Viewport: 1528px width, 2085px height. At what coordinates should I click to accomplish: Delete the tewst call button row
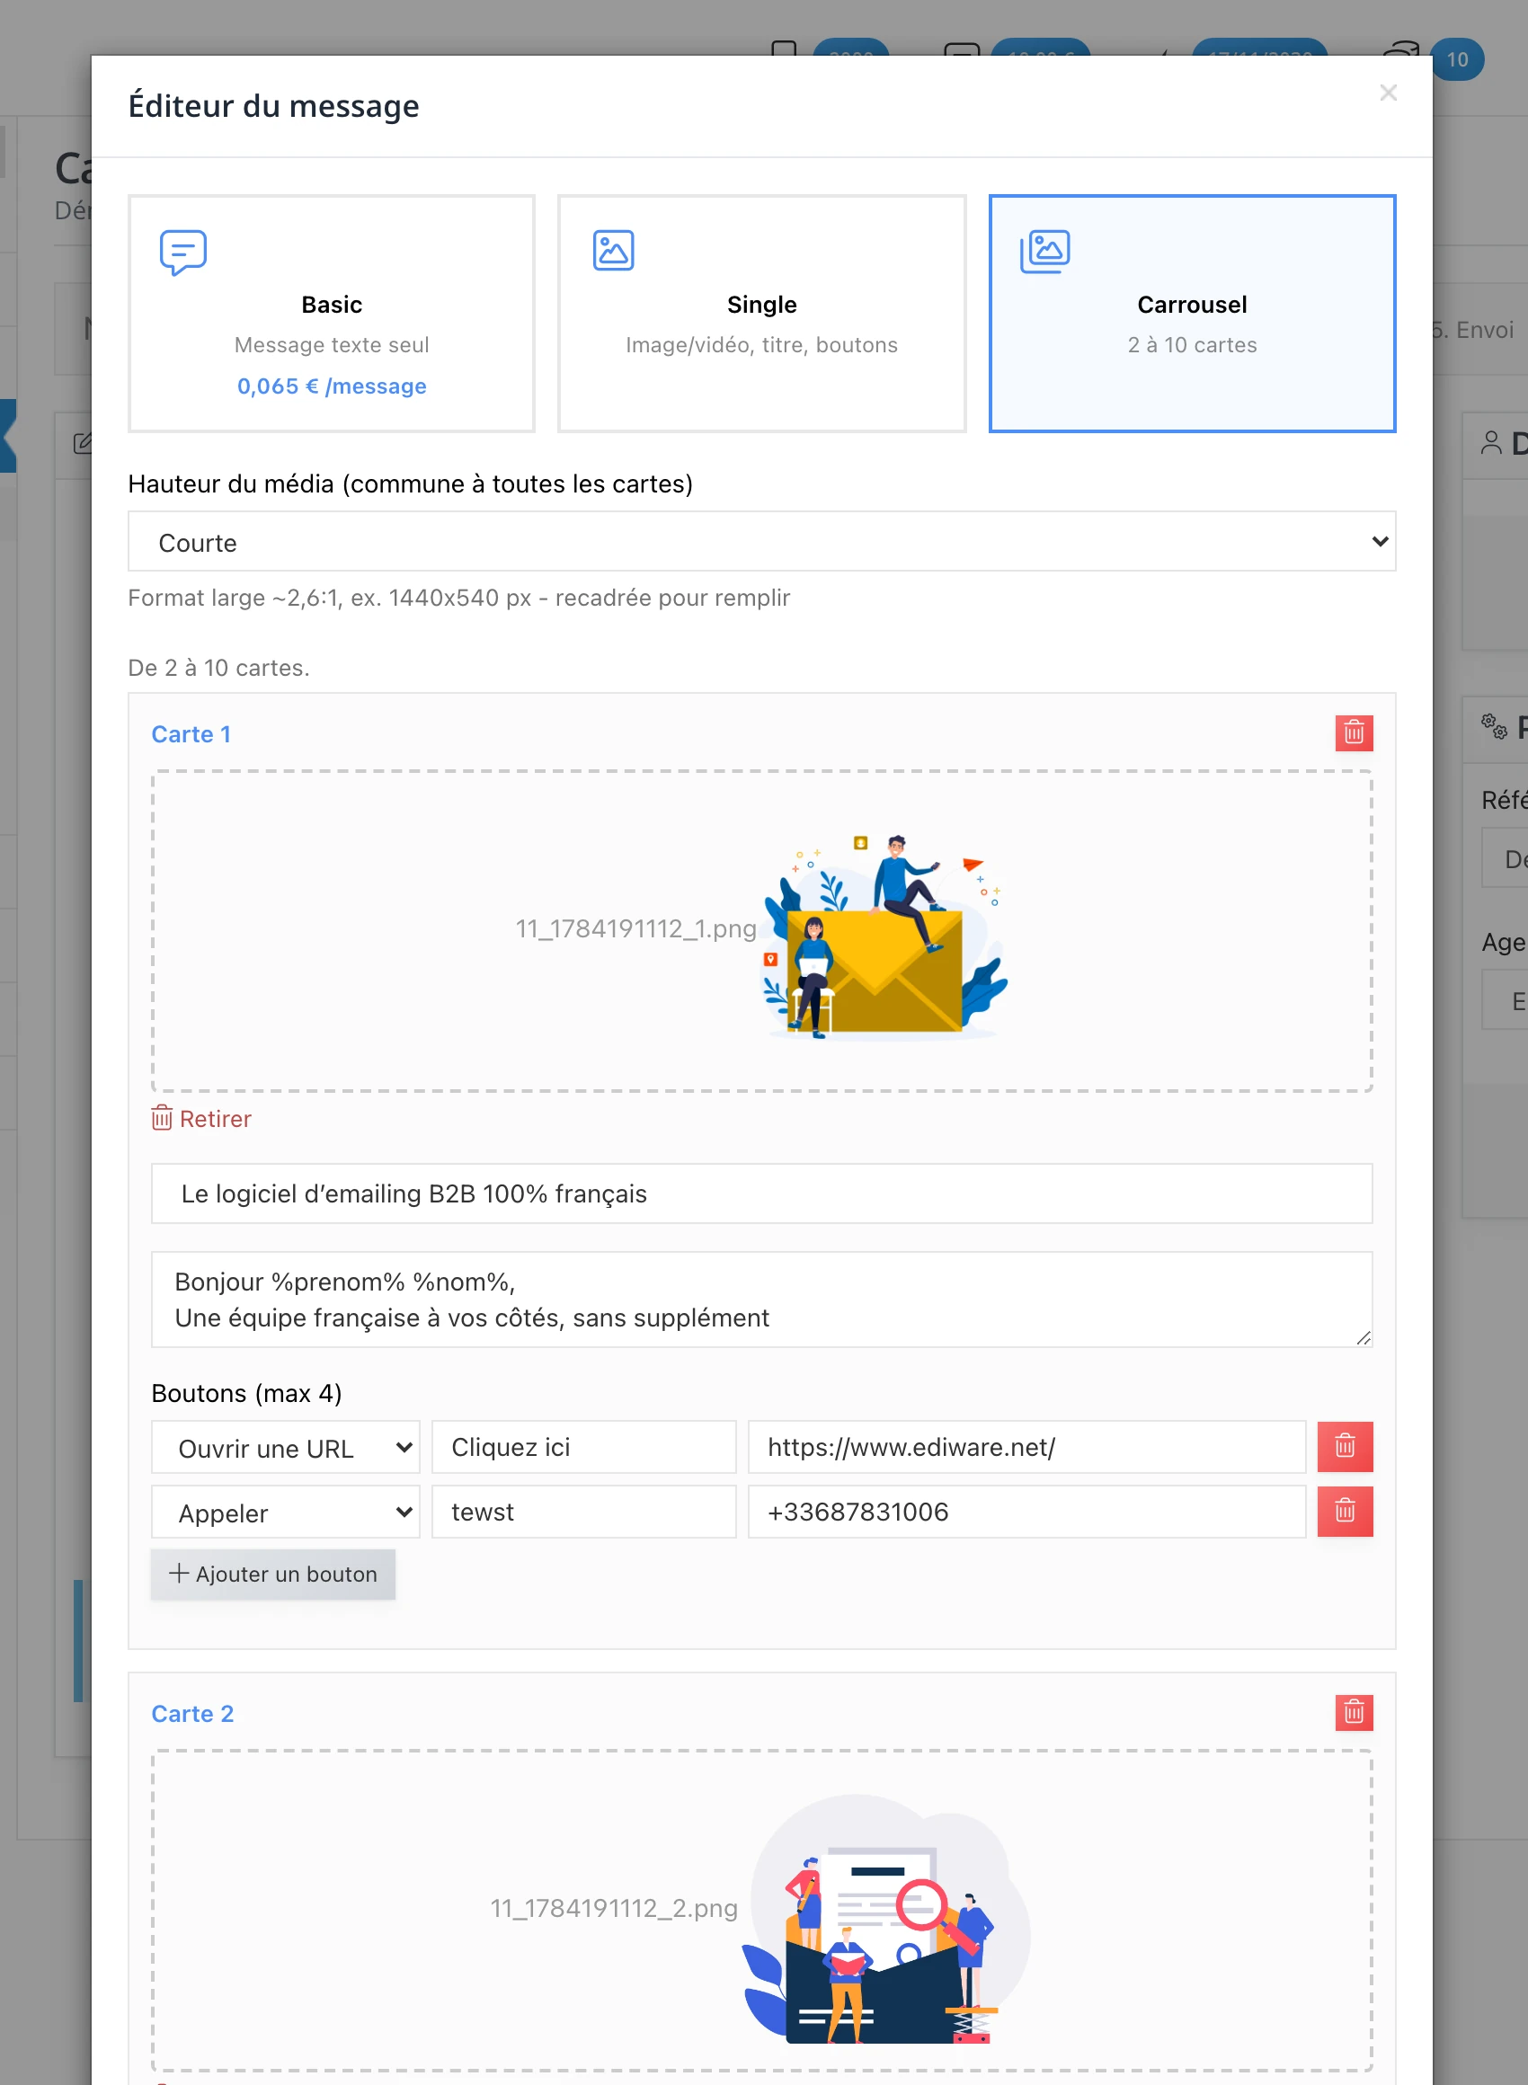click(1345, 1511)
